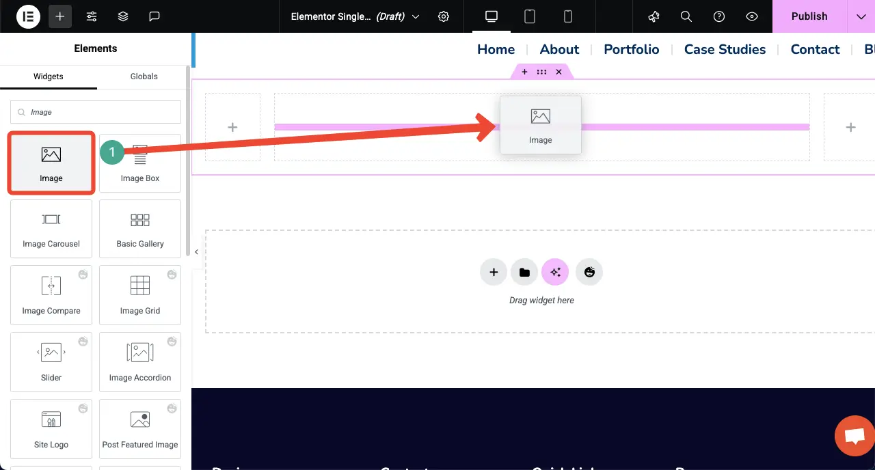
Task: Select the Site Logo widget
Action: click(x=51, y=428)
